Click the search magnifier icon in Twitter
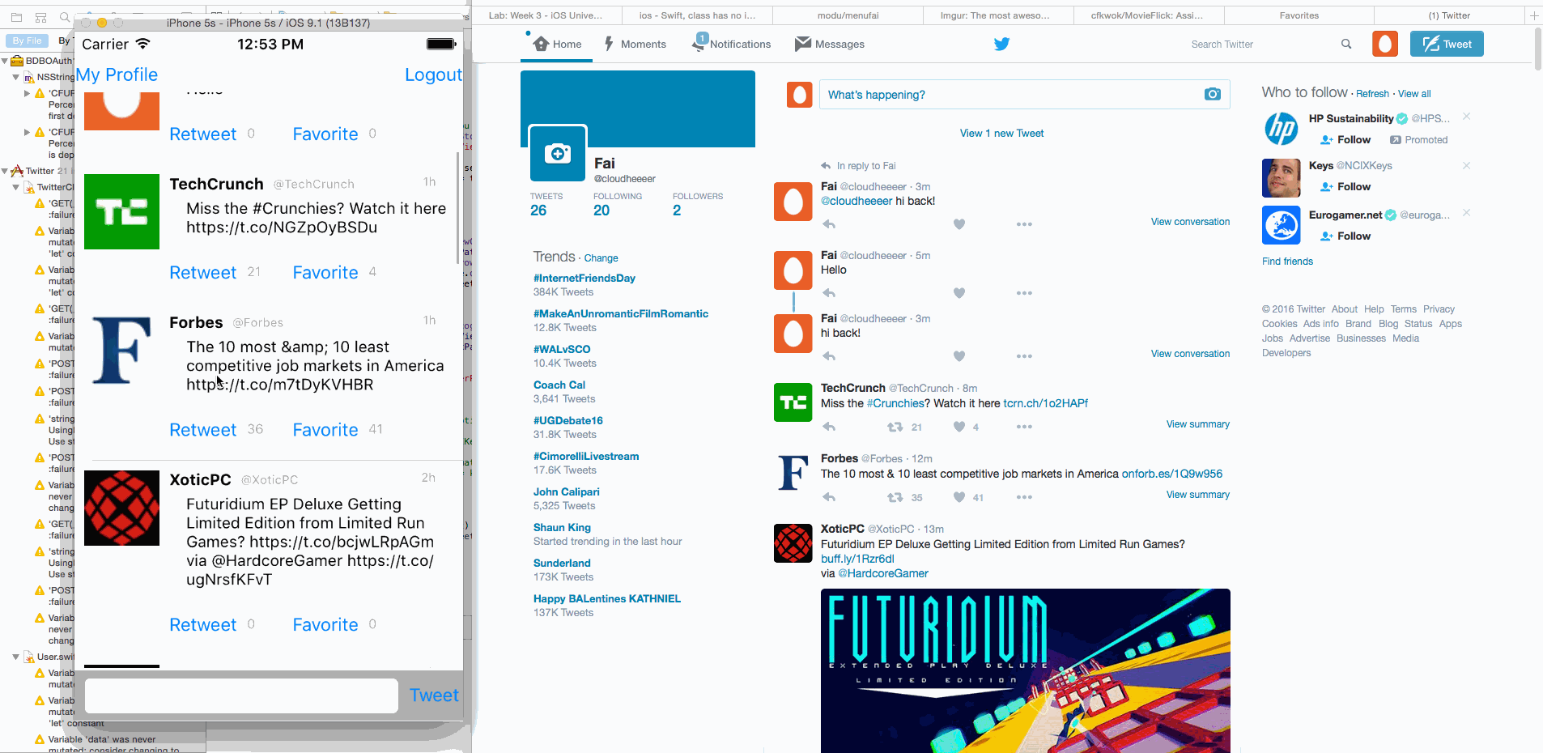Image resolution: width=1543 pixels, height=753 pixels. [x=1346, y=44]
